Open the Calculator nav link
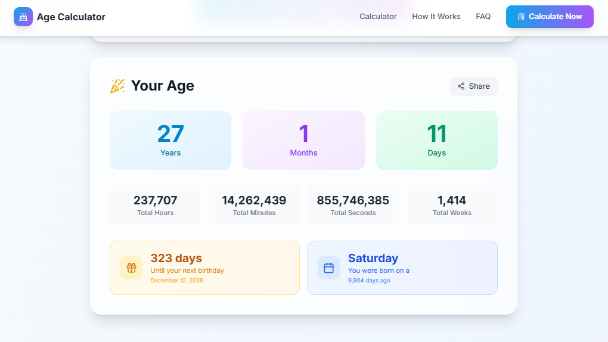608x342 pixels. [378, 17]
